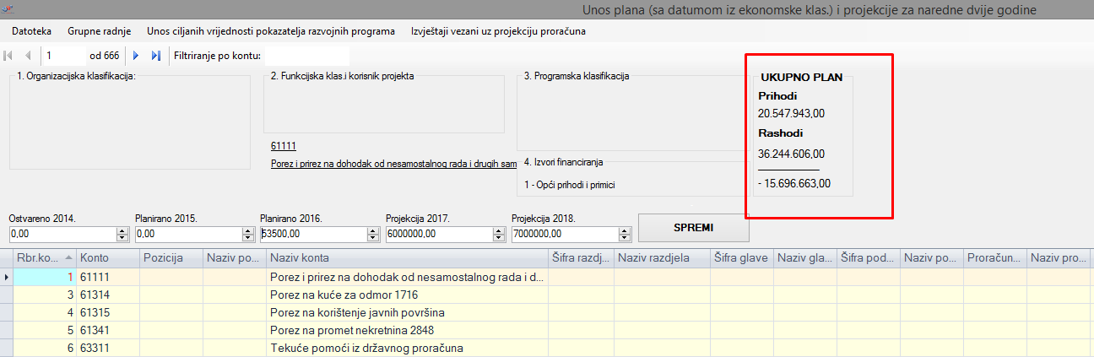1094x357 pixels.
Task: Go to first record navigation arrow
Action: 9,56
